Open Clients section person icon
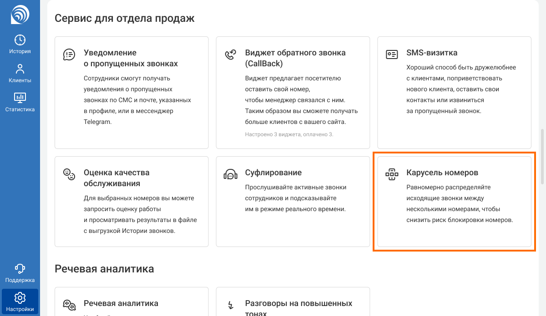Screen dimensions: 546x316 tap(20, 69)
